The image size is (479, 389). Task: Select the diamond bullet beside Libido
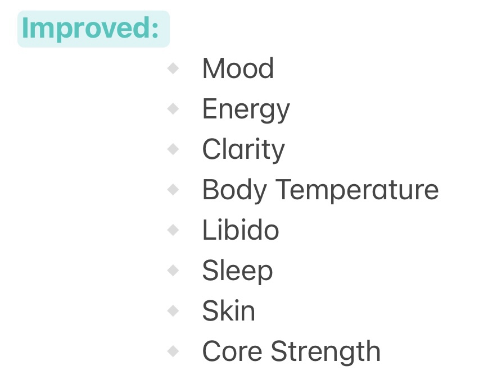[x=173, y=230]
